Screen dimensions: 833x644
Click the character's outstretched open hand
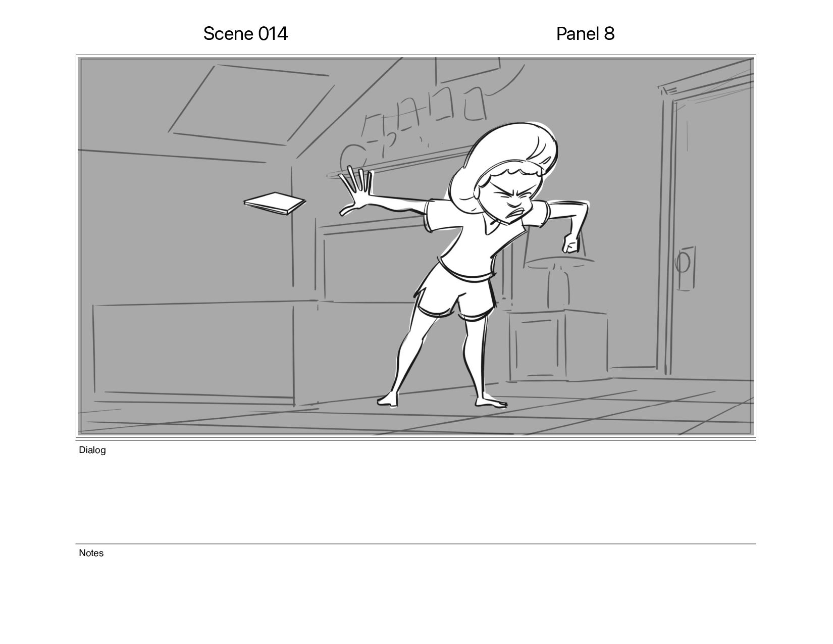click(356, 192)
